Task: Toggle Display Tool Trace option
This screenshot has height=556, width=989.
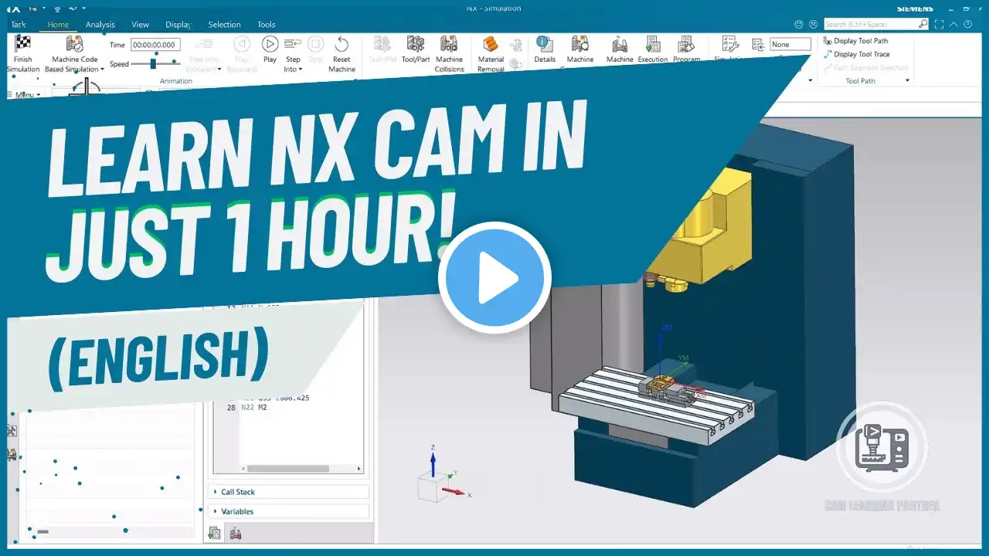Action: [x=856, y=54]
